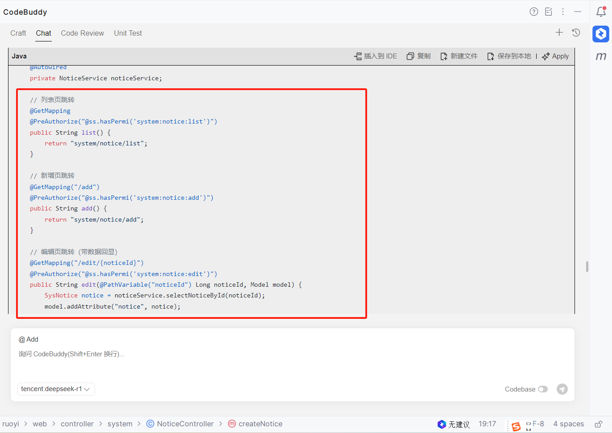Click the feedback note icon in header

point(549,12)
